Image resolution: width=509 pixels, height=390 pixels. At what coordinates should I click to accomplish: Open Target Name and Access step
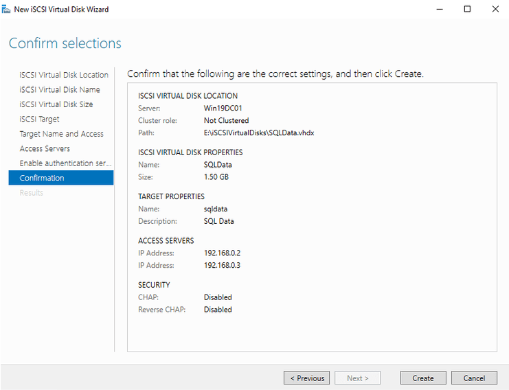click(x=62, y=134)
